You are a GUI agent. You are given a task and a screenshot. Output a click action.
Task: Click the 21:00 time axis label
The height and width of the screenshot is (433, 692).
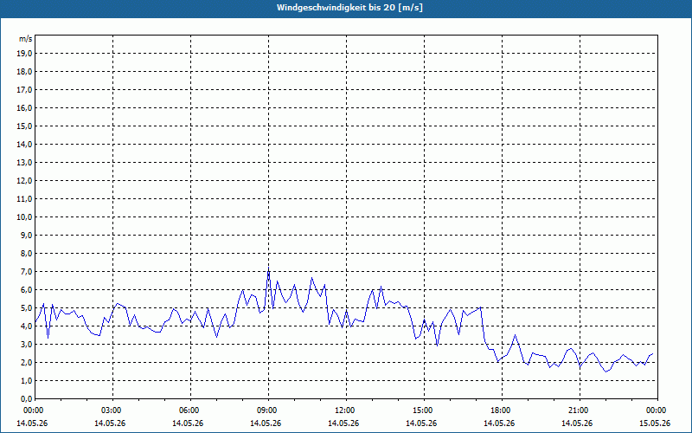pos(578,410)
